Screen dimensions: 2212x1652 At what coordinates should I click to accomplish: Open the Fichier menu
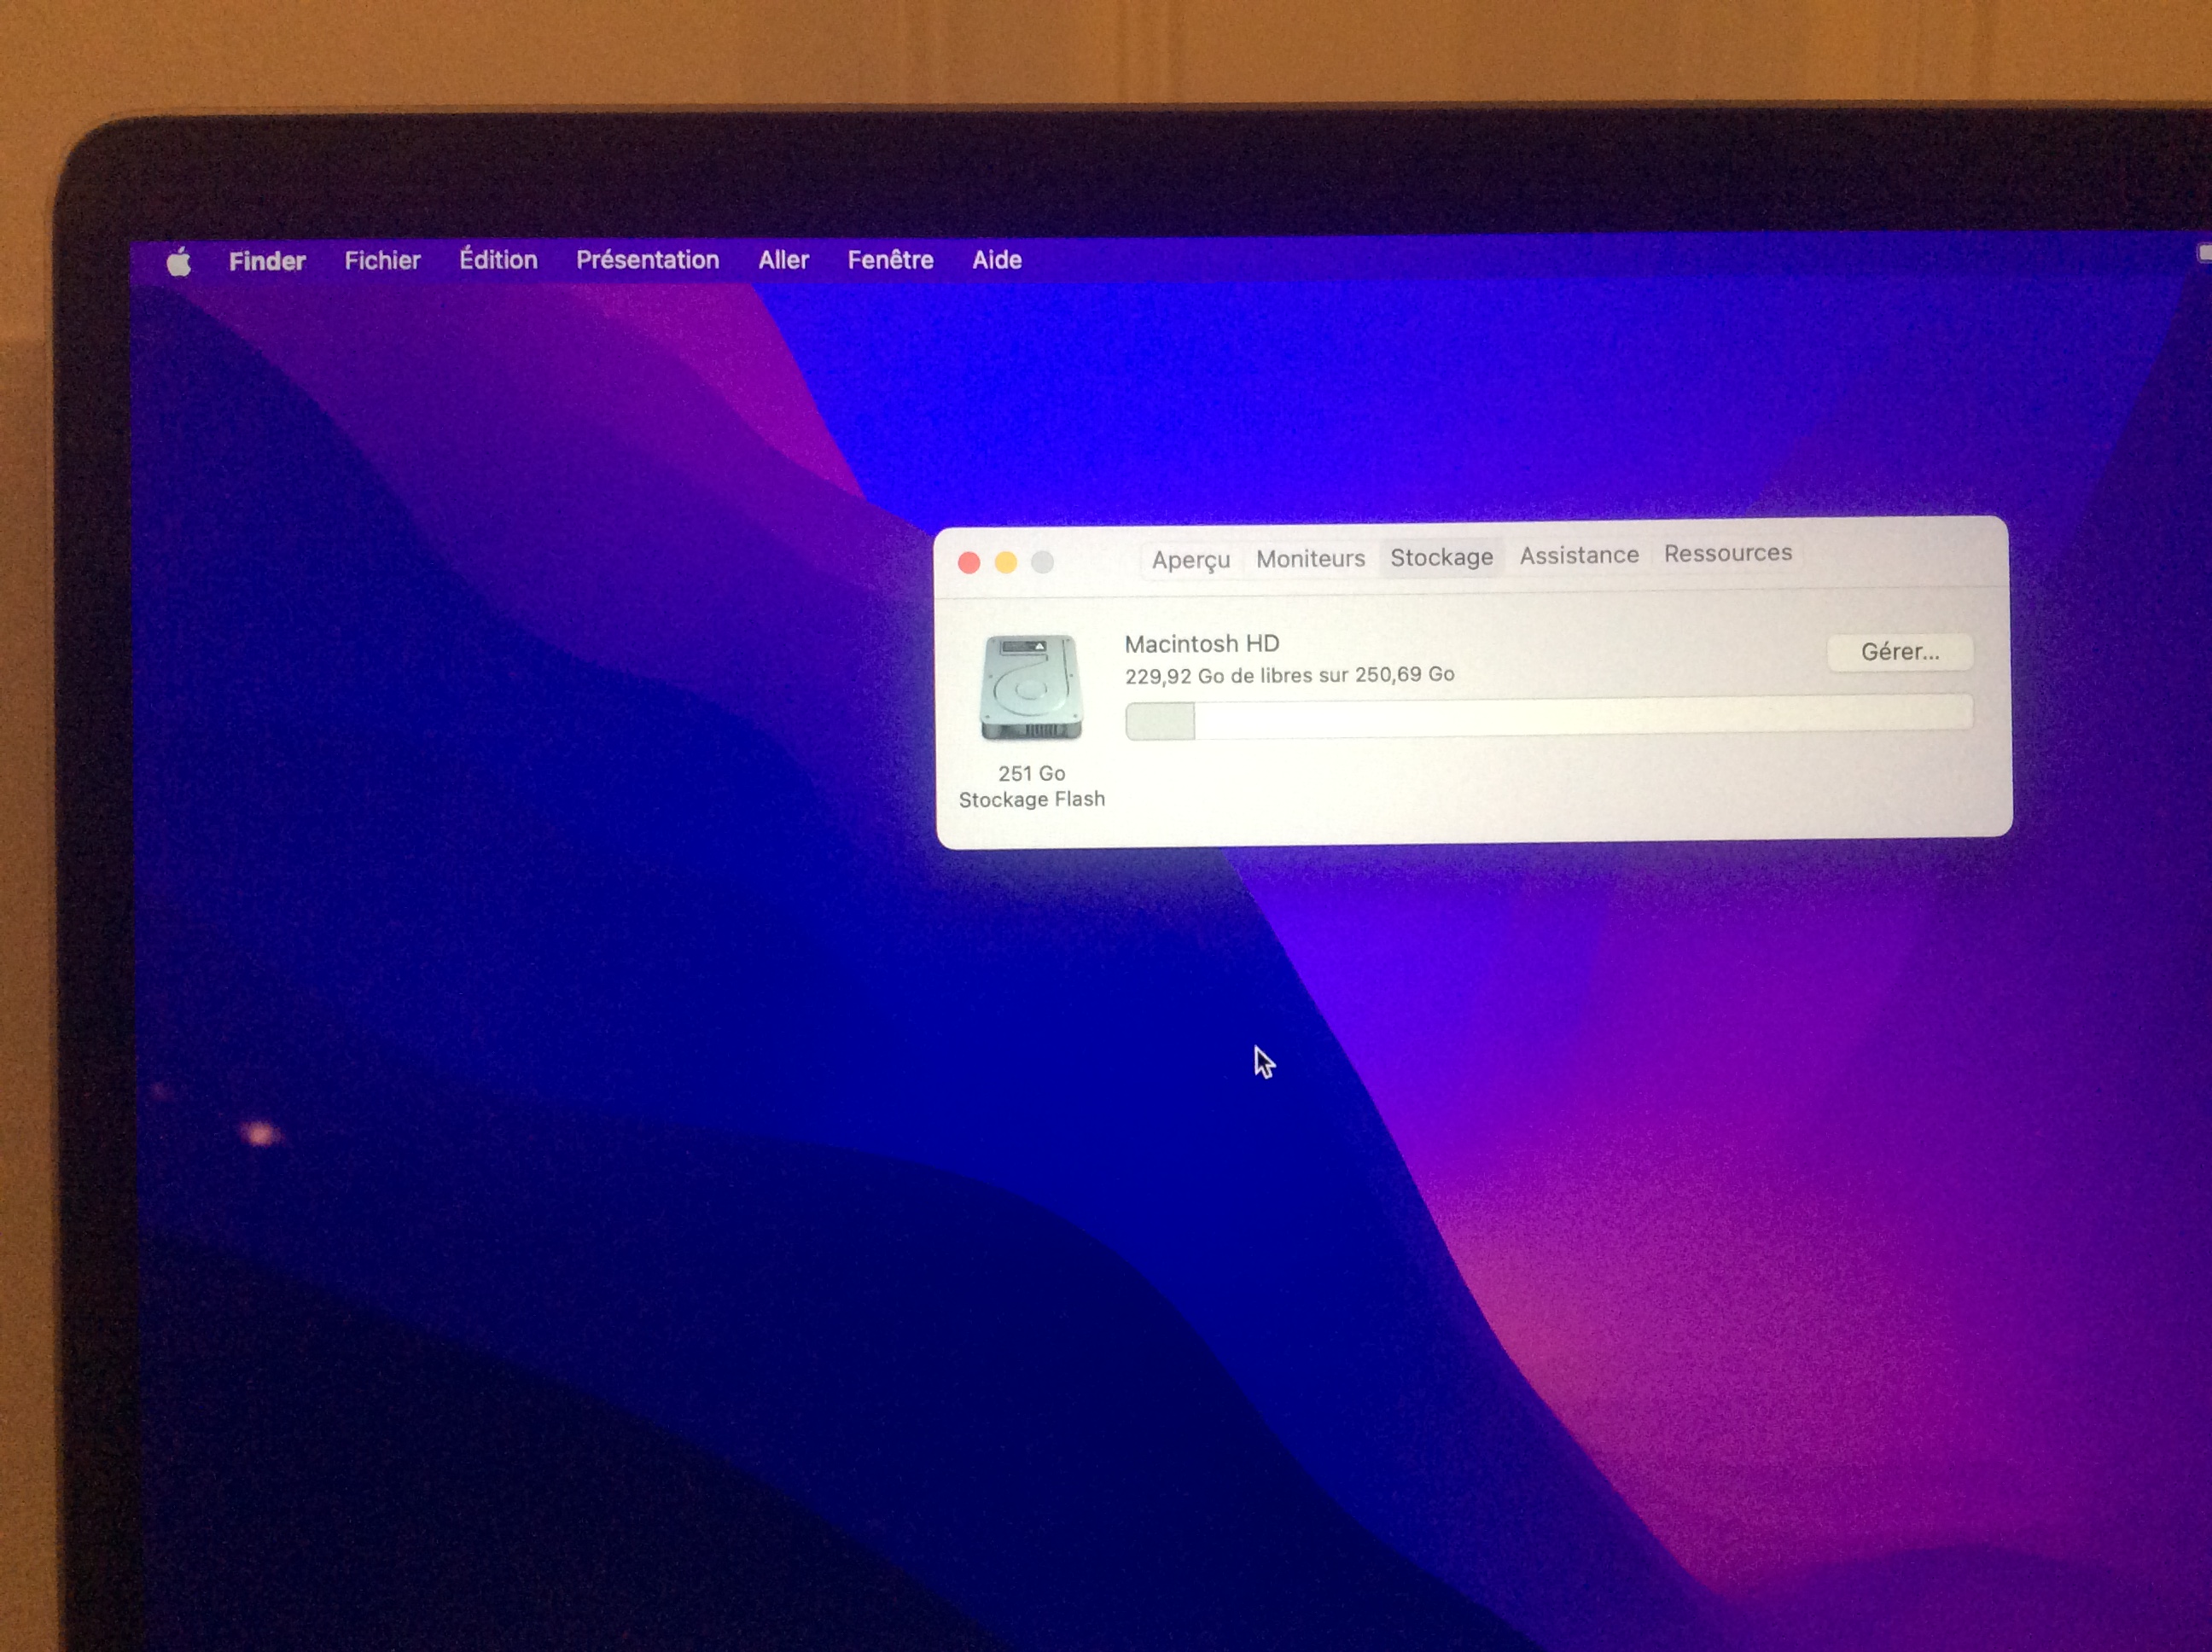tap(382, 261)
